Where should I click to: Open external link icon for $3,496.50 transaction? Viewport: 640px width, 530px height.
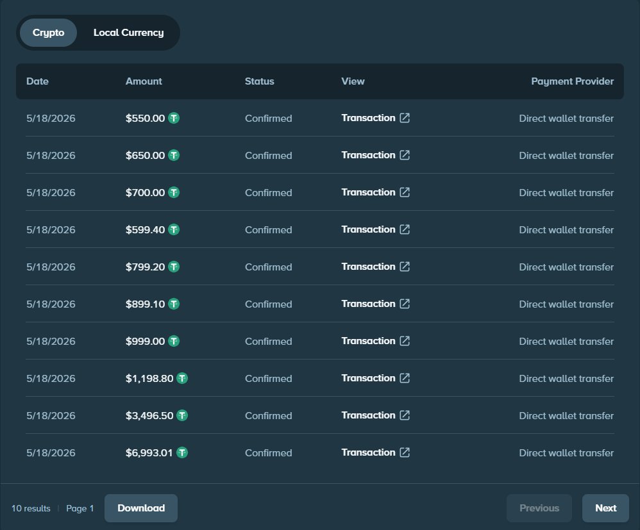405,415
